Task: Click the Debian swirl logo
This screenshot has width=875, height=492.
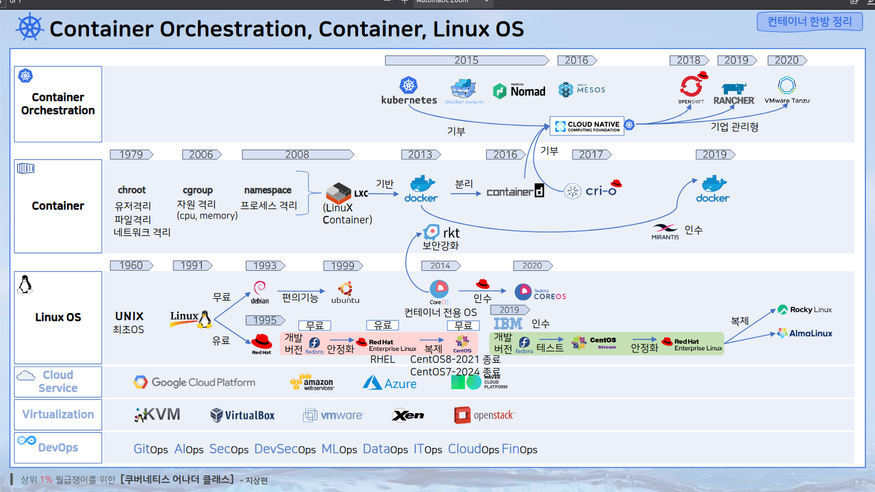Action: [260, 292]
